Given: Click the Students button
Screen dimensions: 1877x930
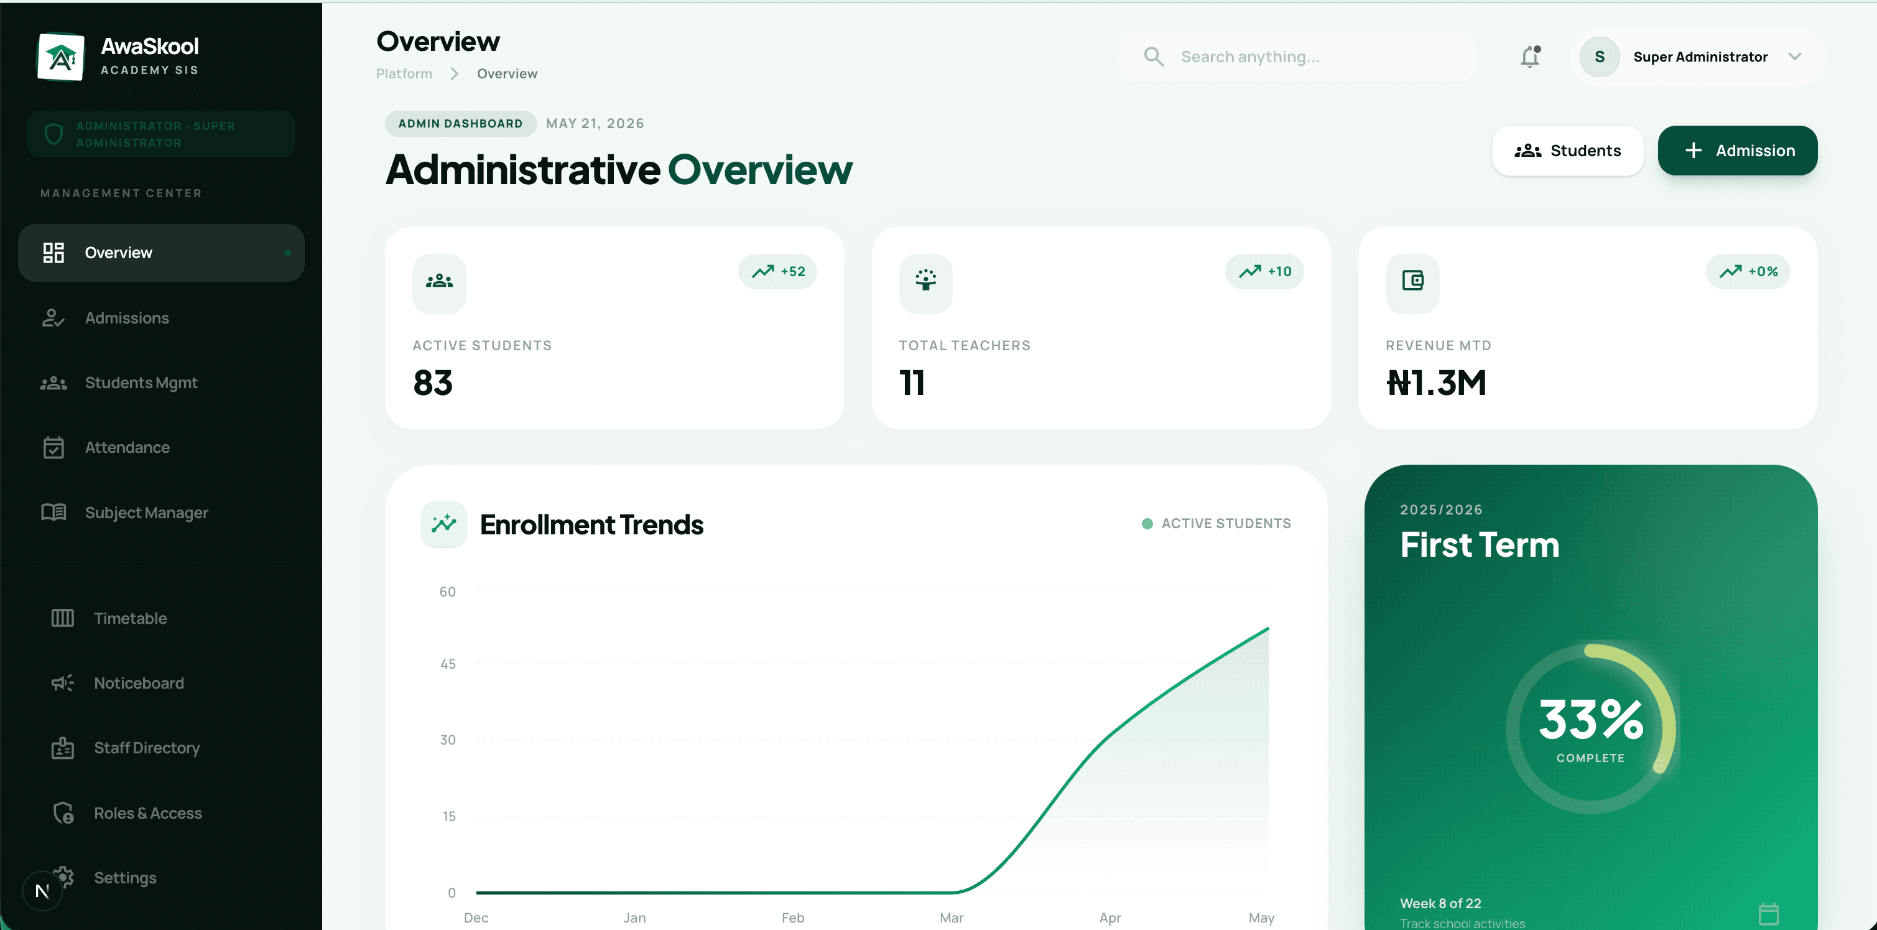Looking at the screenshot, I should 1567,151.
